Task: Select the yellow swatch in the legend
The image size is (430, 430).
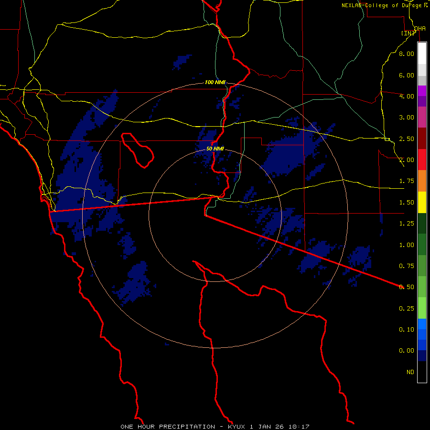Action: pyautogui.click(x=422, y=203)
